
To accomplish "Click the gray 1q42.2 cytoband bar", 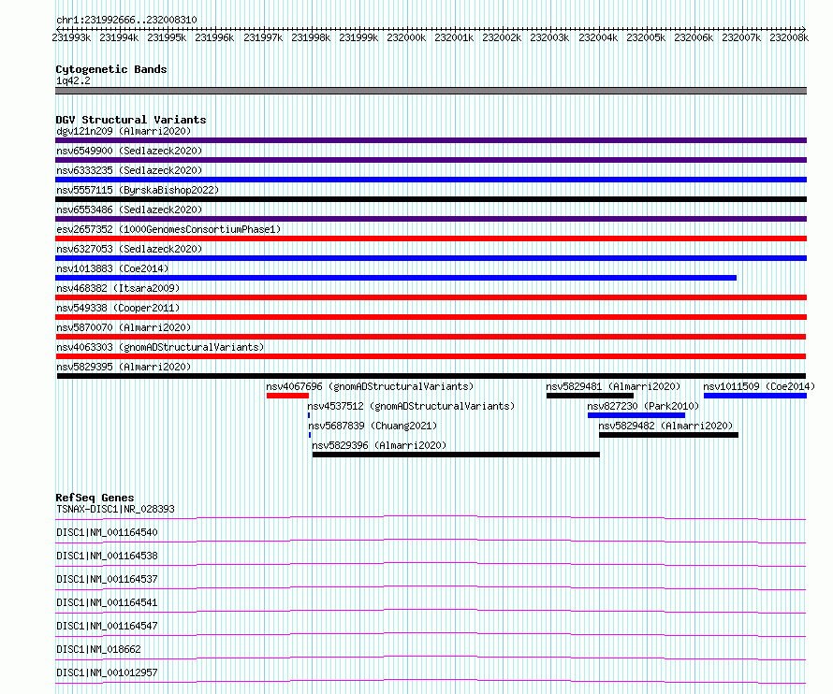I will [431, 91].
